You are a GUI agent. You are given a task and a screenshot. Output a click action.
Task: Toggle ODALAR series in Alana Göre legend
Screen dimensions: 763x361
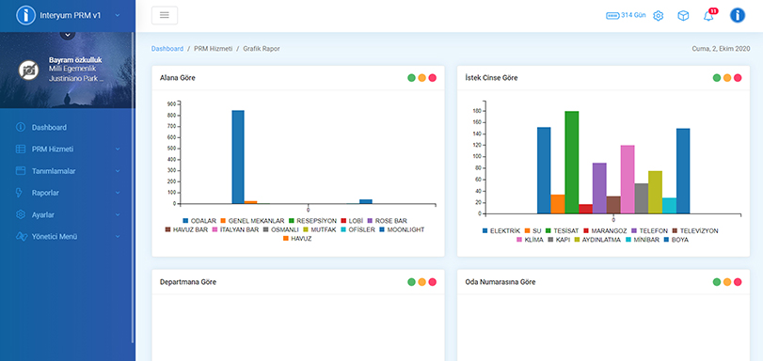199,221
